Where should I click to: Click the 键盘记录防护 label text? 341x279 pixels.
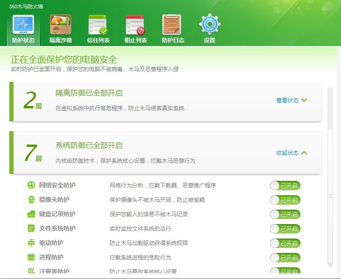click(x=57, y=214)
